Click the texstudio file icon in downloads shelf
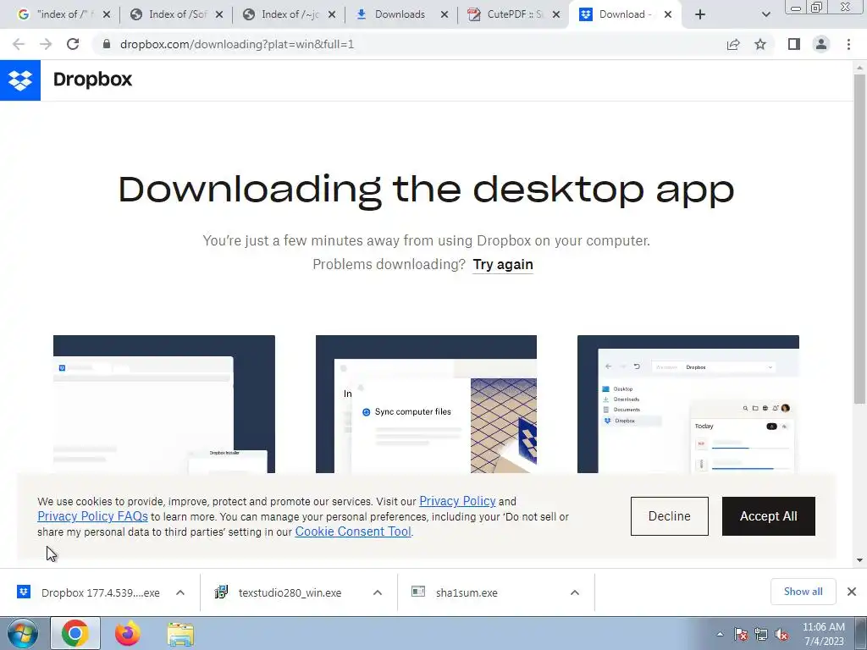The height and width of the screenshot is (650, 867). 221,592
